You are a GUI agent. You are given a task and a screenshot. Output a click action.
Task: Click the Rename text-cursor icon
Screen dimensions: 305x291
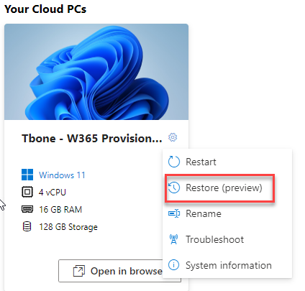174,213
